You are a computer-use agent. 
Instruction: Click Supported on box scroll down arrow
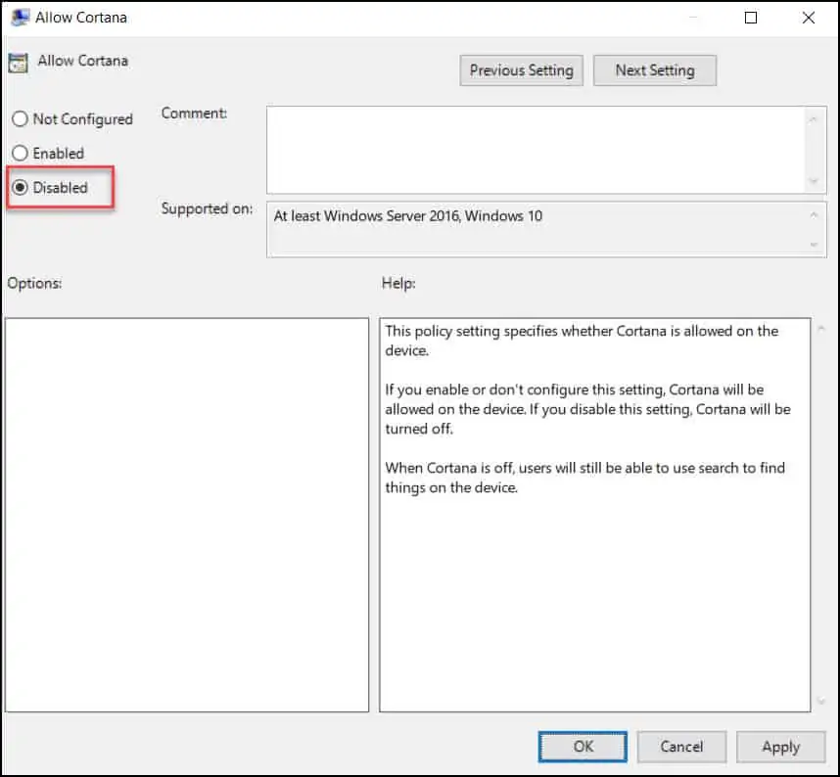tap(814, 245)
